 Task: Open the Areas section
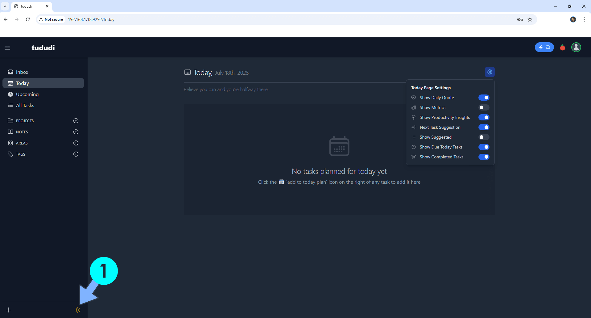coord(22,143)
